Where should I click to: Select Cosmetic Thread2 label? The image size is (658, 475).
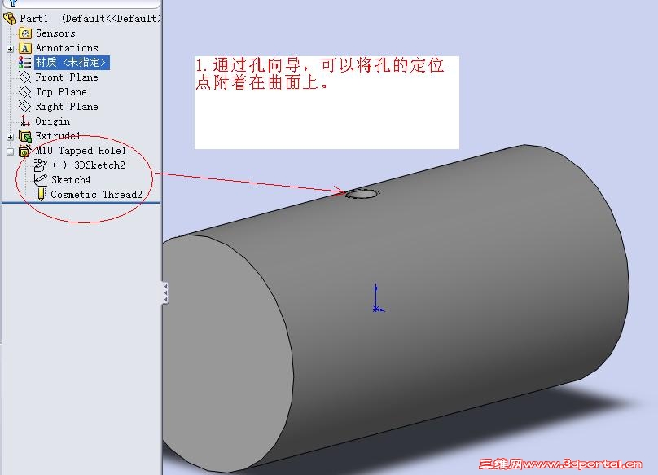click(96, 195)
